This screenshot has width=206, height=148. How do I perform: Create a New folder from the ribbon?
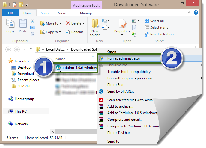pos(95,27)
